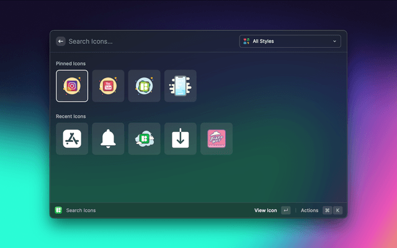This screenshot has width=397, height=248.
Task: Click the Enter key hint button
Action: coord(285,211)
